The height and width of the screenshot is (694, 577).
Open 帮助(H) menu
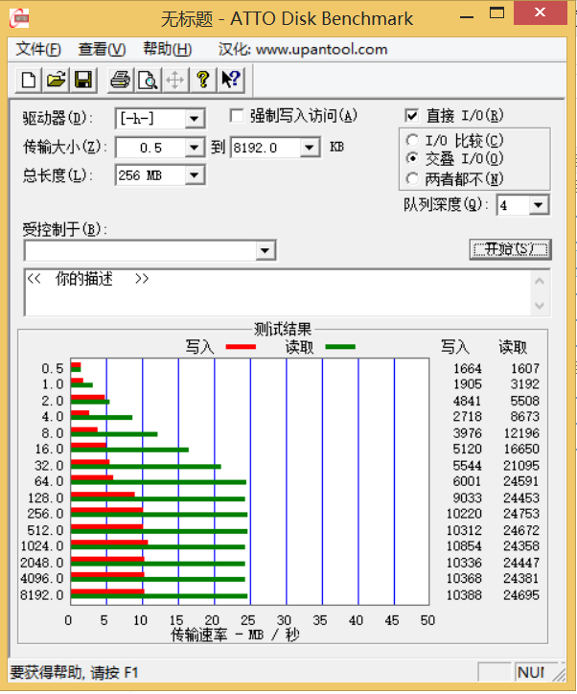[168, 49]
